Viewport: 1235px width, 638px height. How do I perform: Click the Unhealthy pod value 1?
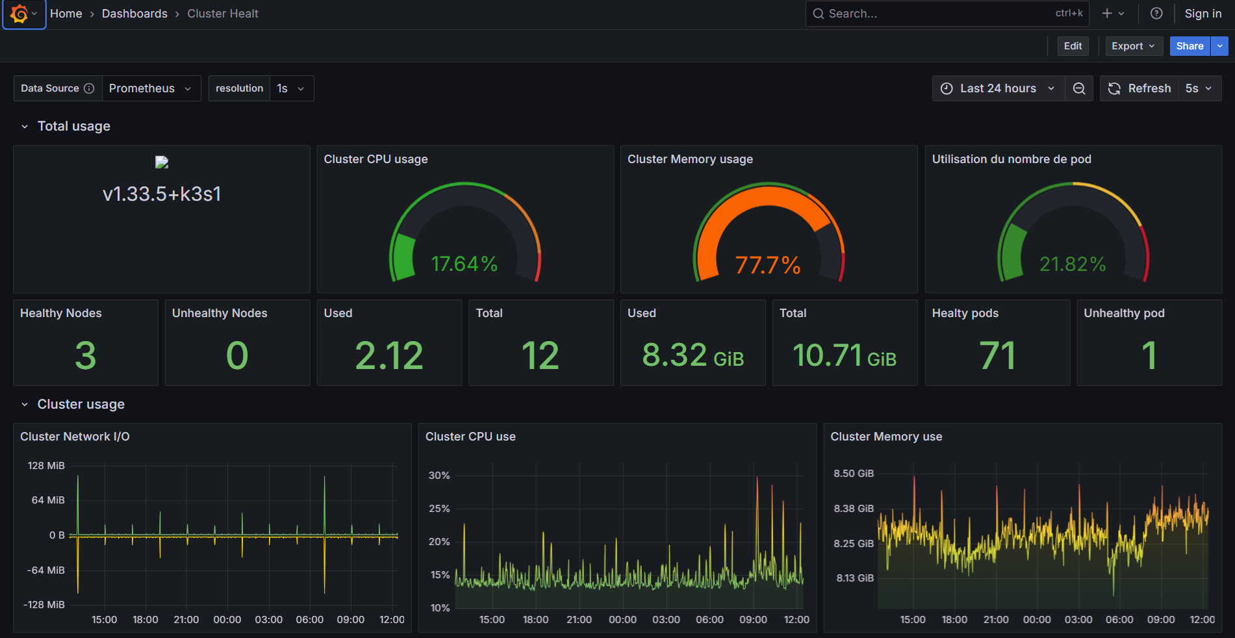[x=1149, y=355]
